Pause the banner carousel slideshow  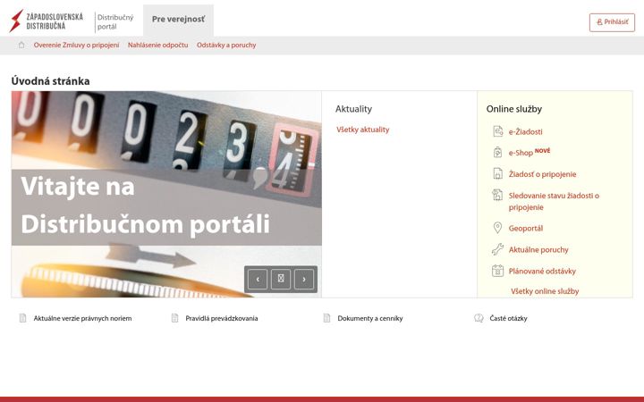tap(281, 280)
